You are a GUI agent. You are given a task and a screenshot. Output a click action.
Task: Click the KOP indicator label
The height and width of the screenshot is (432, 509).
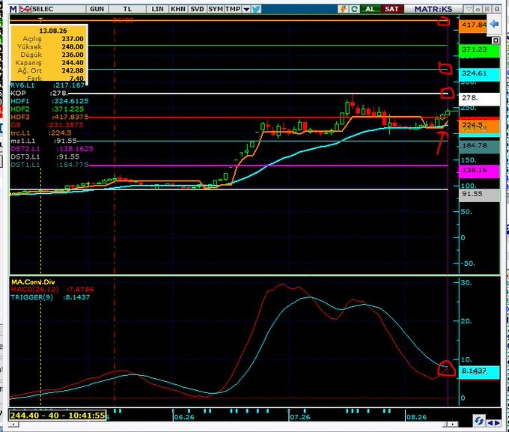18,93
